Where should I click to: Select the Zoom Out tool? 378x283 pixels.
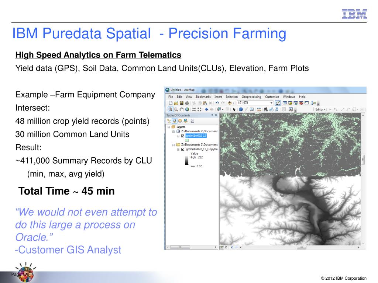[176, 109]
